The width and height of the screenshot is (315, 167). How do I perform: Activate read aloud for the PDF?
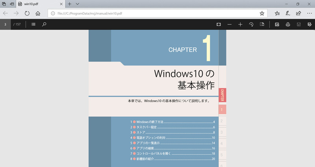[277, 24]
